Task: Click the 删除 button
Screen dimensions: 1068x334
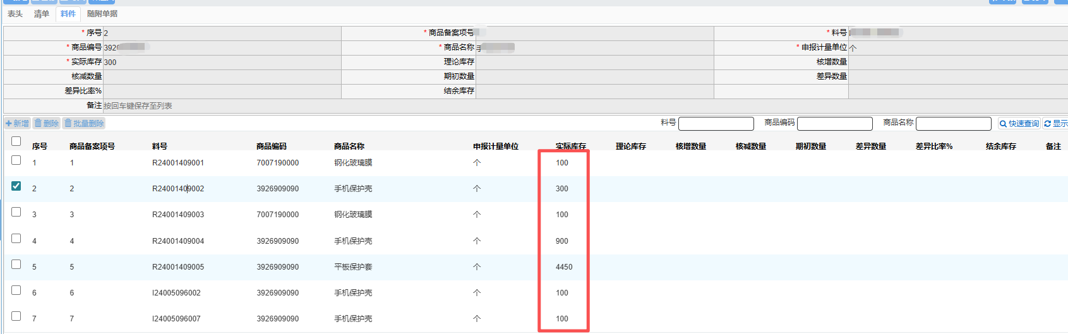Action: click(x=47, y=124)
